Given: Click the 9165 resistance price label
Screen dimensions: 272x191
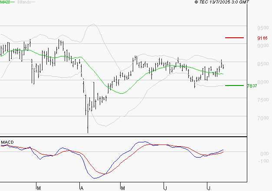Looking at the screenshot, I should [x=262, y=38].
